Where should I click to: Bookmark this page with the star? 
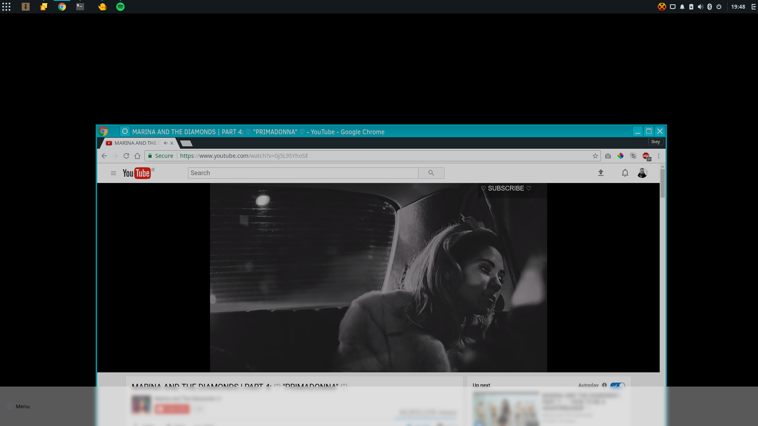595,156
